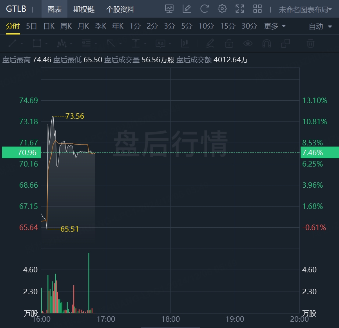Expand the 更多 timeframe dropdown

(x=275, y=26)
